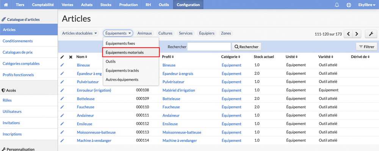Edit the Machine à vendanger pencil icon

(62, 140)
